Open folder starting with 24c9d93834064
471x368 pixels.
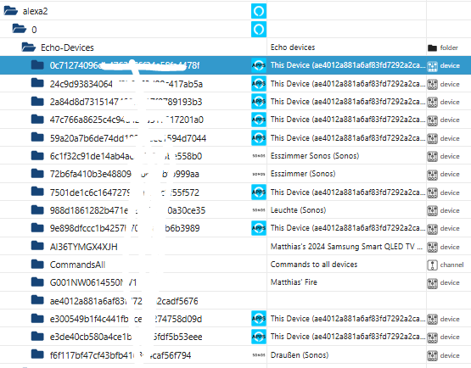coord(37,83)
